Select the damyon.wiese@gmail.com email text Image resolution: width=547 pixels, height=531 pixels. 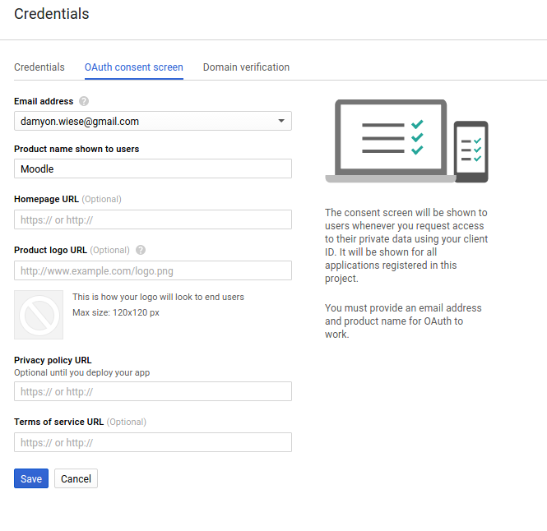[x=80, y=121]
